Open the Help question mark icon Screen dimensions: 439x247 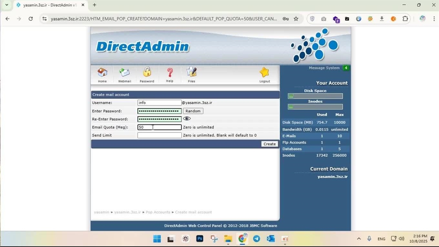coord(169,72)
